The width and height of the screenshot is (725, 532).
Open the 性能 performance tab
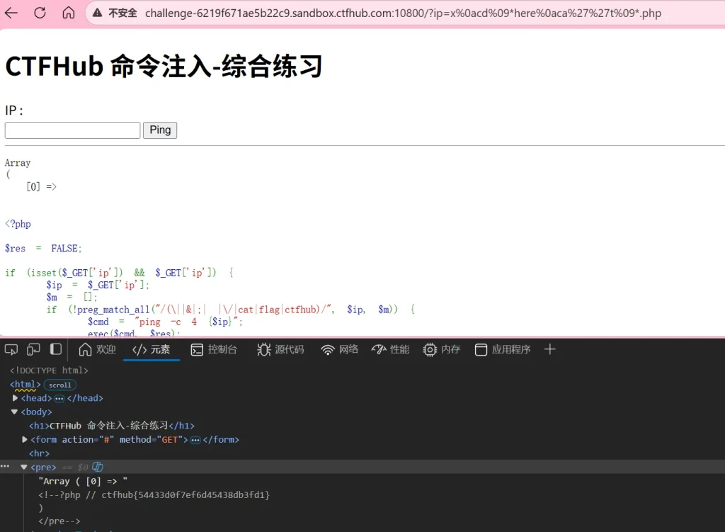390,349
